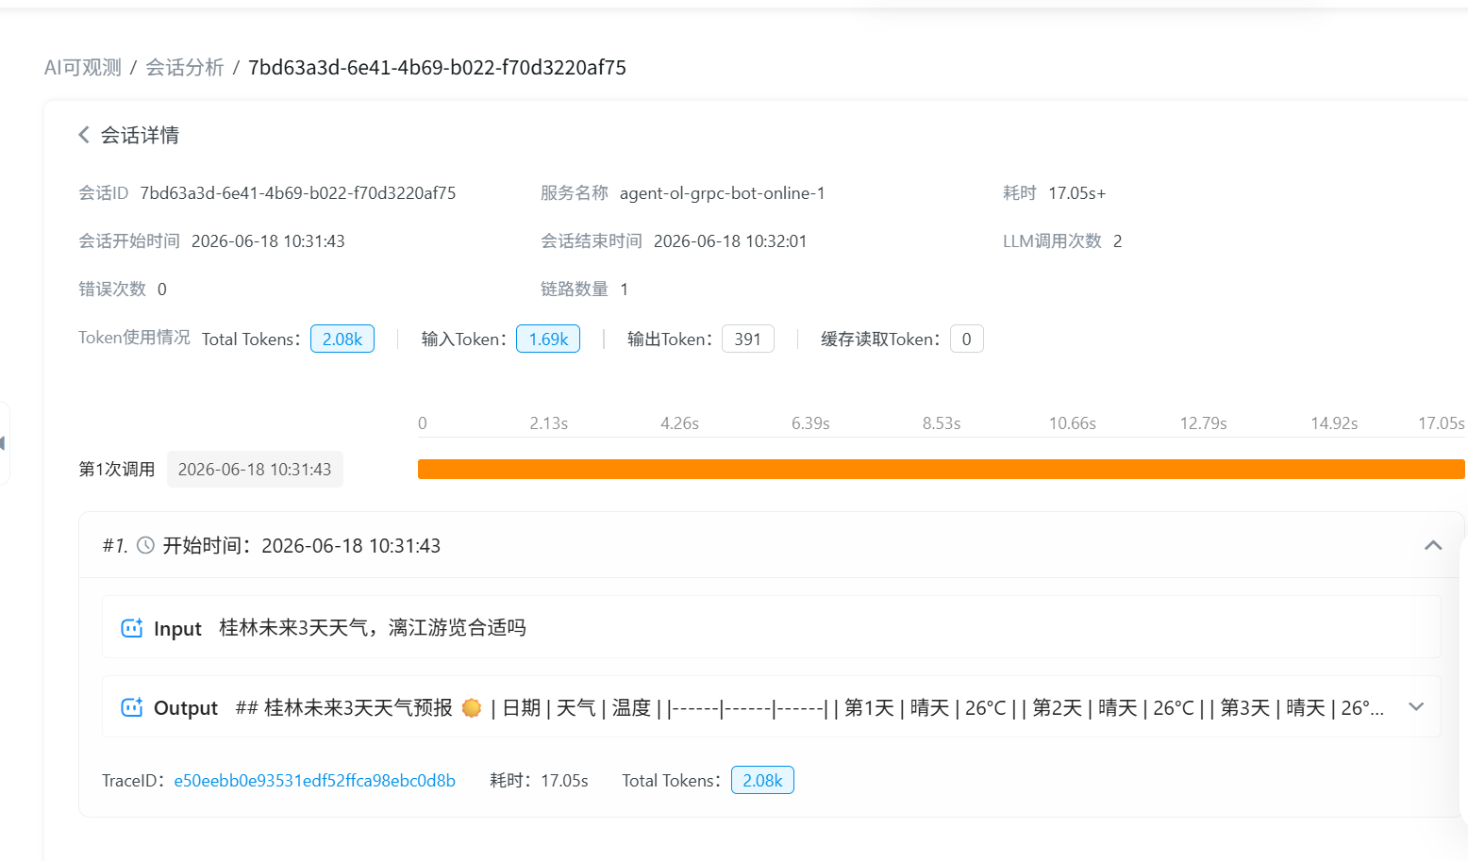The height and width of the screenshot is (861, 1468).
Task: Click the 会话结束时间 2026-06-18 10:32:01 value
Action: (730, 241)
